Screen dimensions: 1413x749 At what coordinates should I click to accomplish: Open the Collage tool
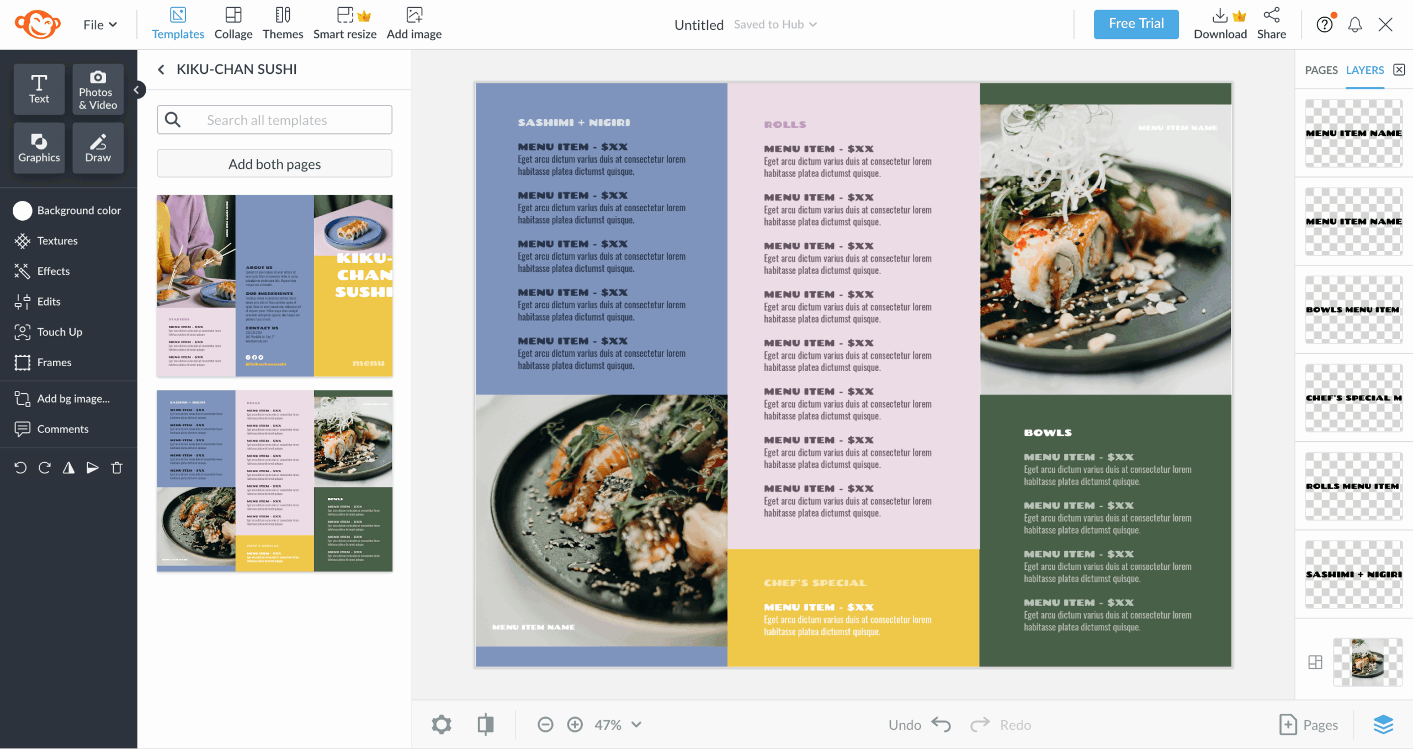233,23
